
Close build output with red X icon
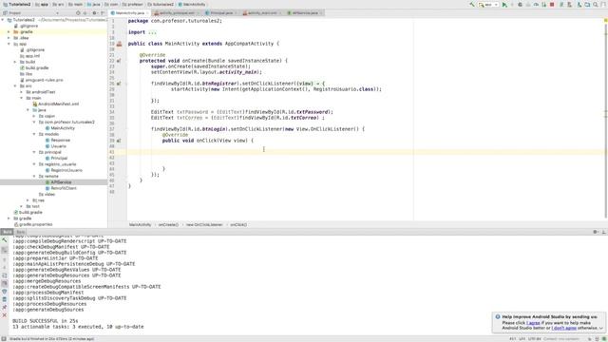click(x=4, y=315)
